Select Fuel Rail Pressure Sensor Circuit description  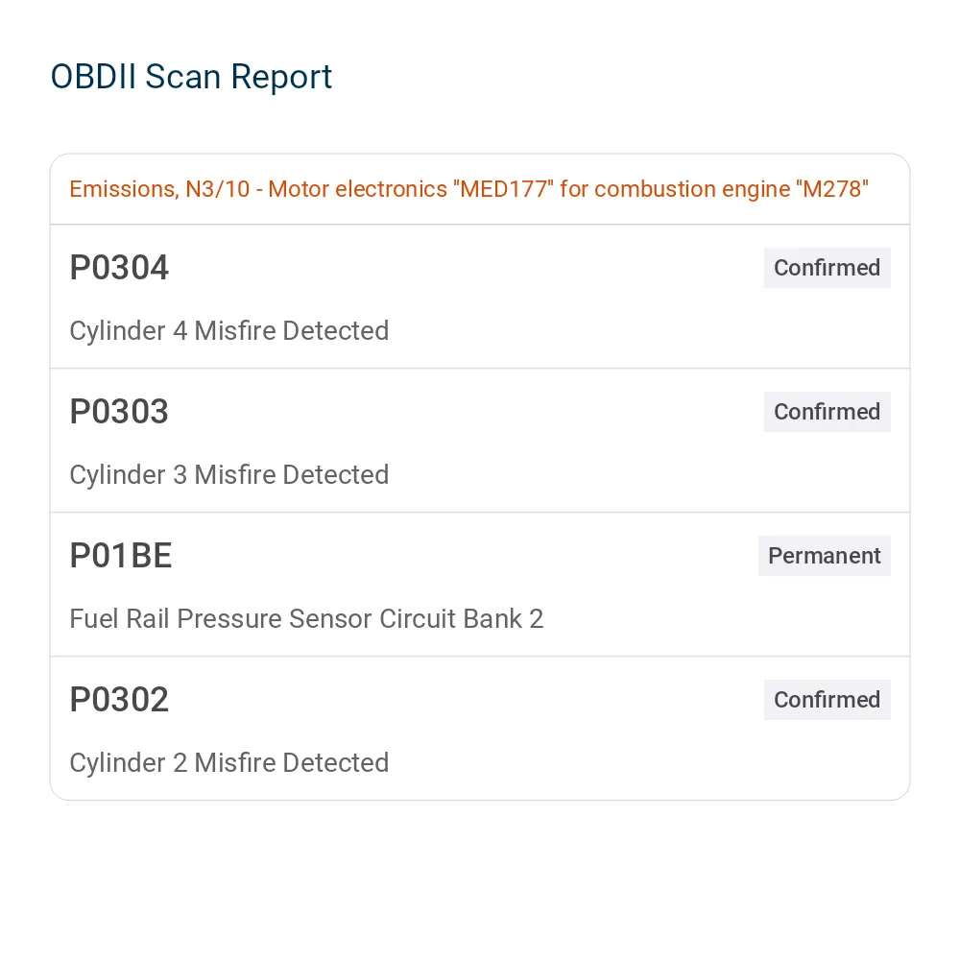[x=306, y=618]
